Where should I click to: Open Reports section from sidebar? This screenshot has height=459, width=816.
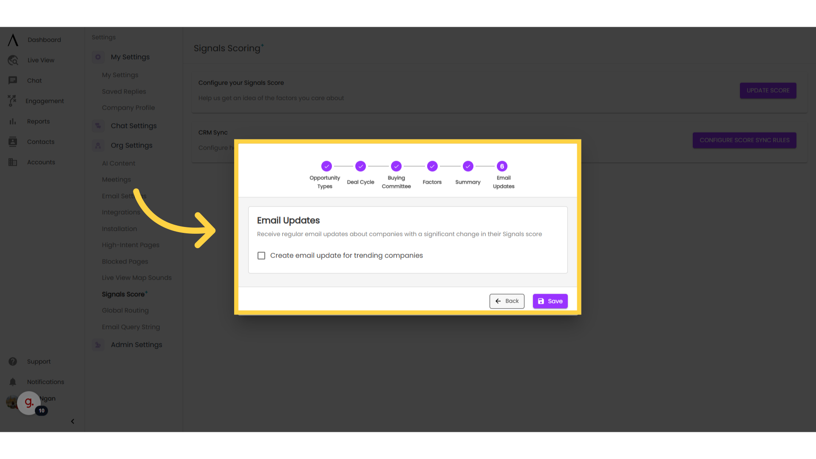pyautogui.click(x=38, y=121)
